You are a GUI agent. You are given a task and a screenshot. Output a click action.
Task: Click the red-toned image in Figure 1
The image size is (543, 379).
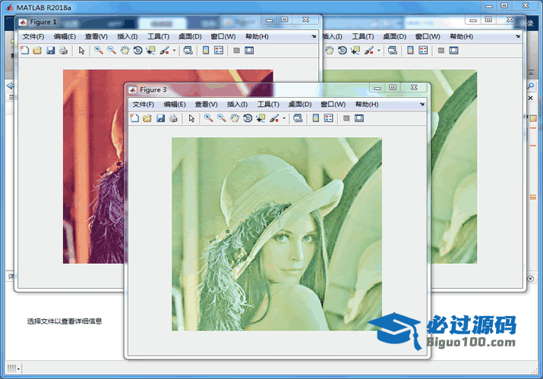pos(93,167)
